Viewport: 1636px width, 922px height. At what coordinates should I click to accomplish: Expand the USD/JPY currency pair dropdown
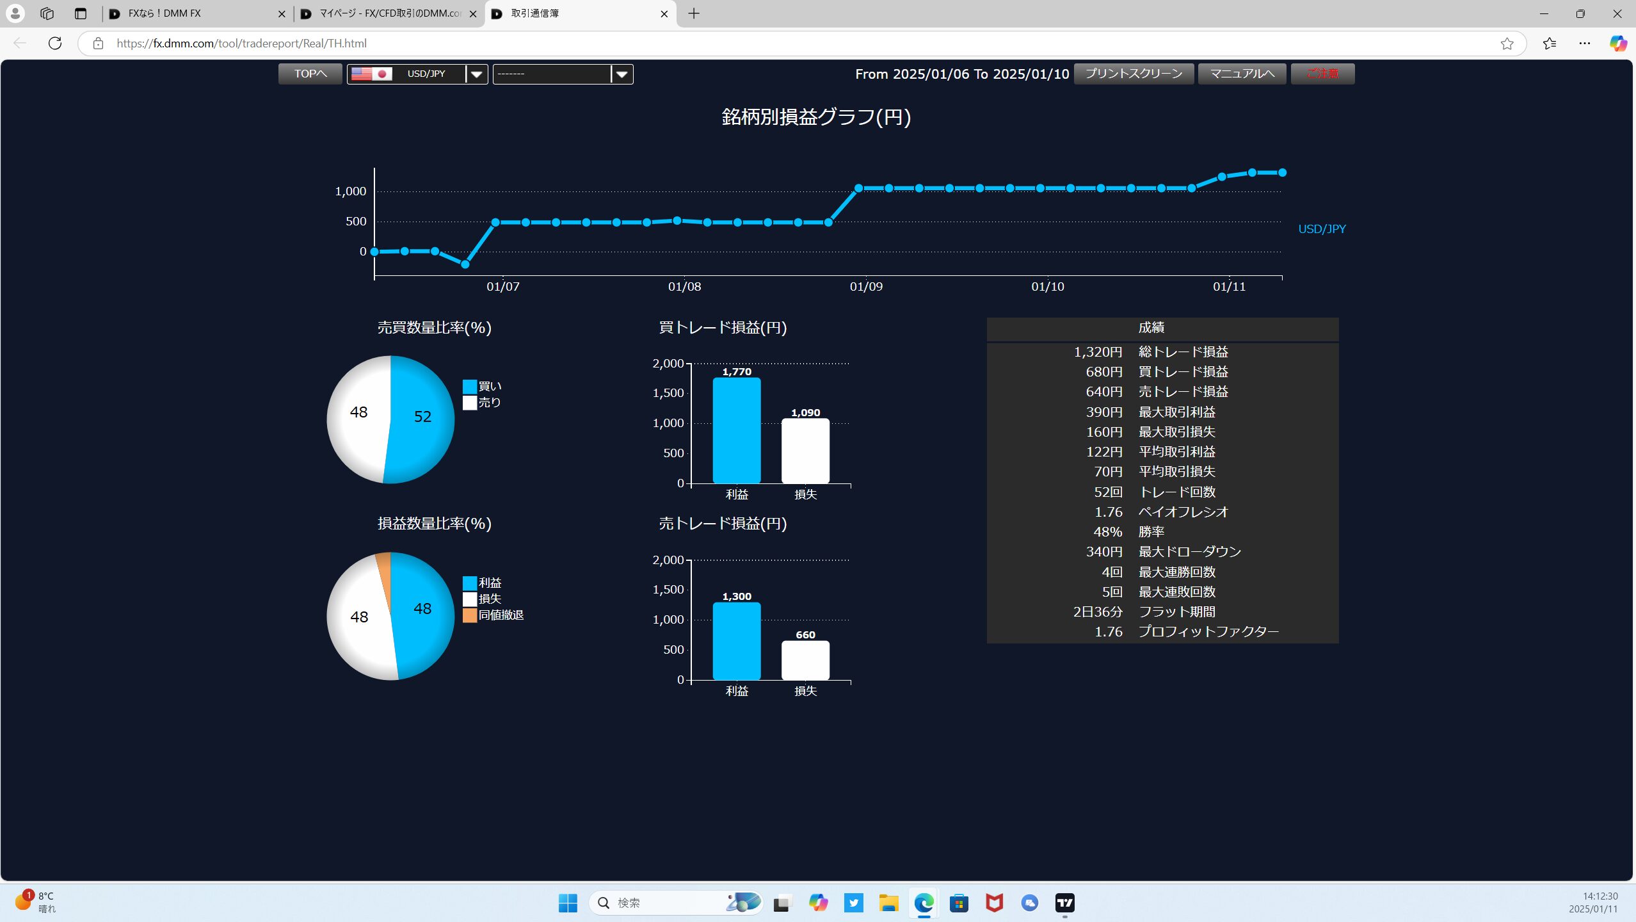coord(476,74)
